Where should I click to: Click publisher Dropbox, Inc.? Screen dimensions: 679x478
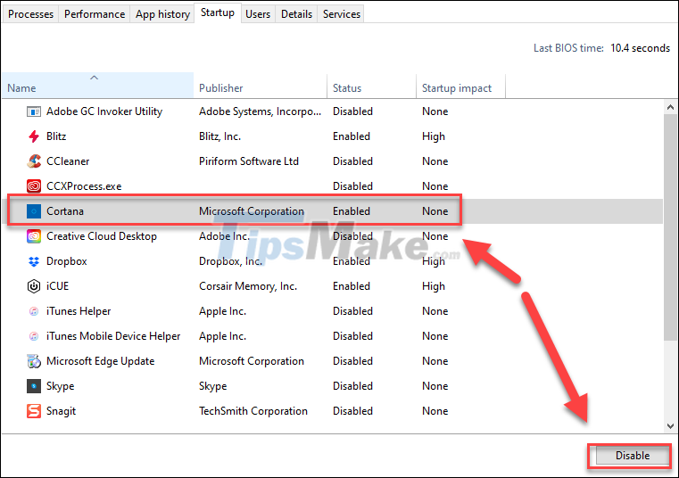coord(230,261)
